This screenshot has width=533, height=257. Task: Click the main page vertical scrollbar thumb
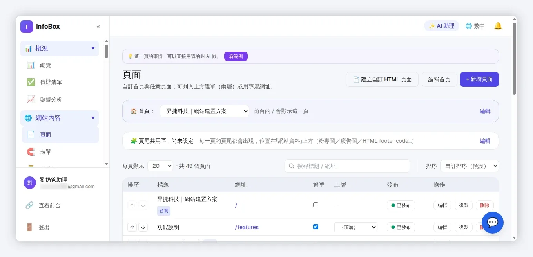click(515, 58)
